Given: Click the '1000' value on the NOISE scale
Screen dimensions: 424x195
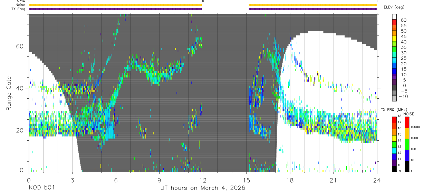Looking at the screenshot, I should (x=414, y=138).
